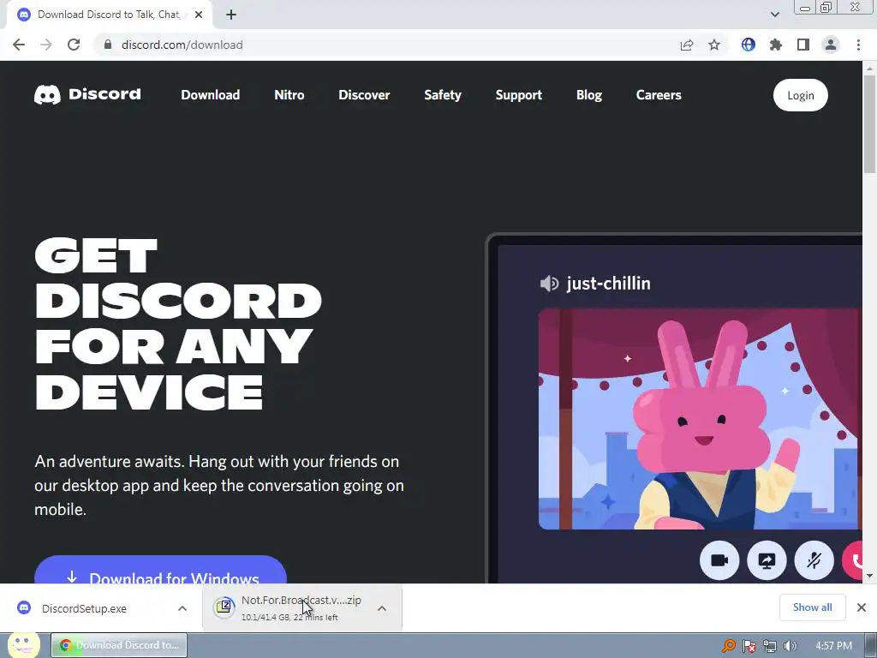Screen dimensions: 877x658
Task: Open the Start menu button
Action: (x=23, y=645)
